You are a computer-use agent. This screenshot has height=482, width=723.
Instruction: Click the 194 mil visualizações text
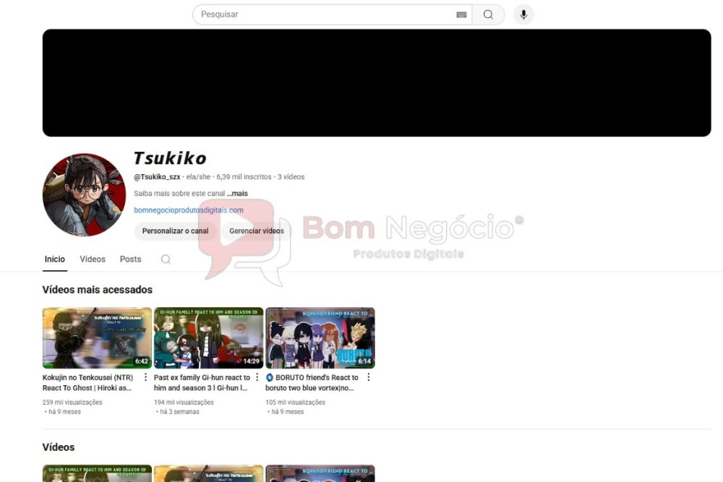pos(184,403)
